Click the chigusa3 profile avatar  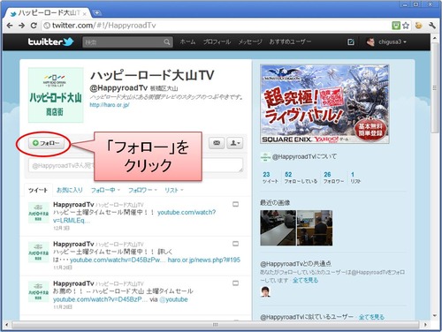(370, 41)
